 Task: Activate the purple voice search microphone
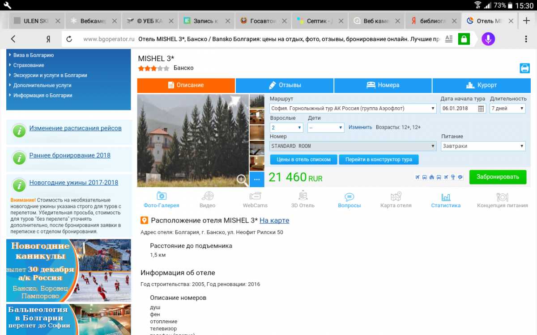pos(488,39)
